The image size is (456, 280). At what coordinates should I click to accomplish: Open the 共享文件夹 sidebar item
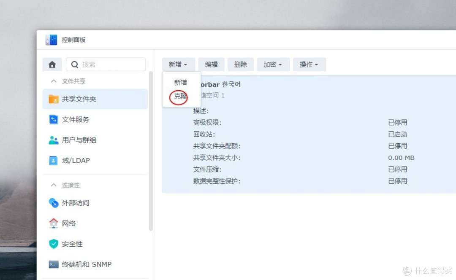pyautogui.click(x=79, y=99)
